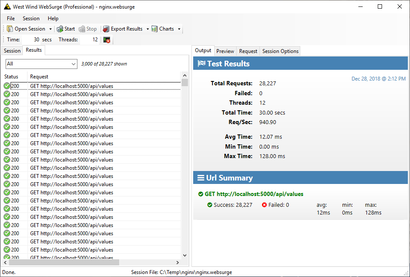
Task: Click the horizontal scrollbar right arrow
Action: tap(178, 262)
